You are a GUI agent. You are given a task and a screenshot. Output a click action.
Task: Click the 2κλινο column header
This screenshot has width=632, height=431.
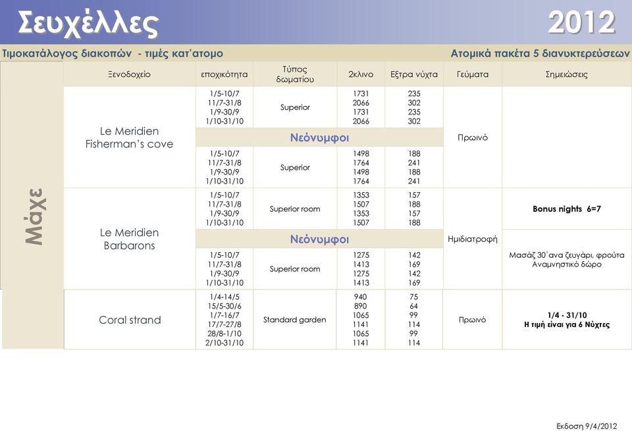(x=361, y=74)
